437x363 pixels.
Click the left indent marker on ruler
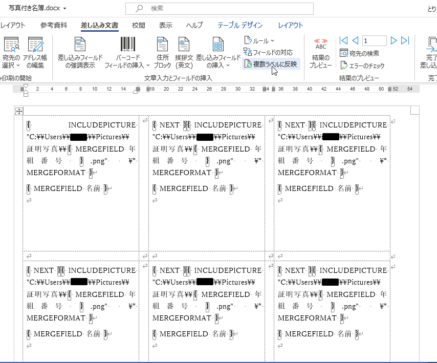[x=26, y=94]
